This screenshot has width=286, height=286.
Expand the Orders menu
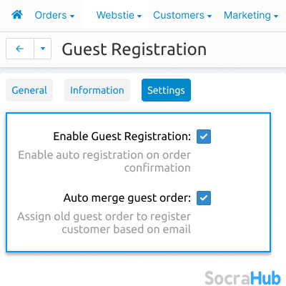pyautogui.click(x=54, y=16)
